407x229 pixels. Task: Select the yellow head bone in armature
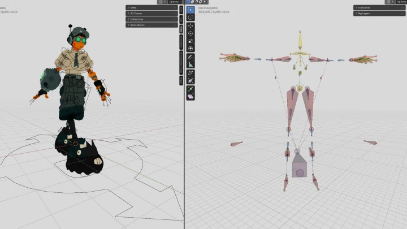[300, 40]
